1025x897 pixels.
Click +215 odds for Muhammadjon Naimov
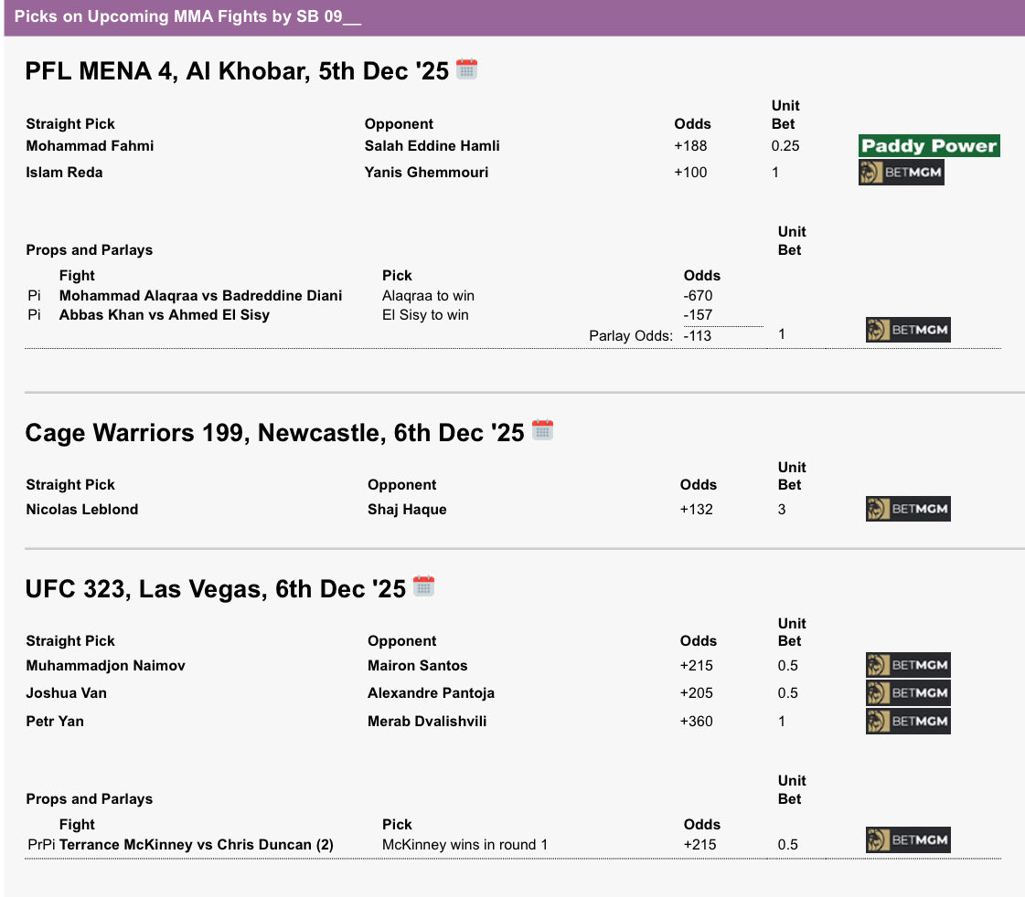(696, 665)
